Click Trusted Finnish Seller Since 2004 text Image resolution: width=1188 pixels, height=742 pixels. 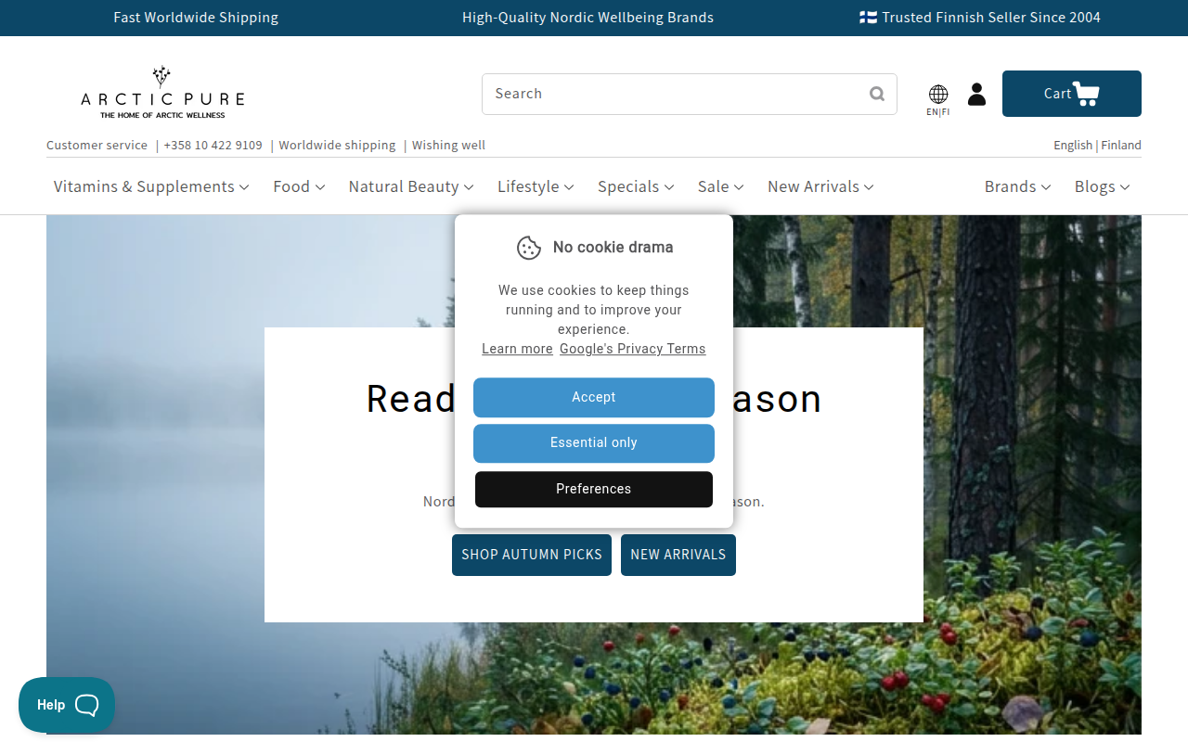(x=980, y=18)
